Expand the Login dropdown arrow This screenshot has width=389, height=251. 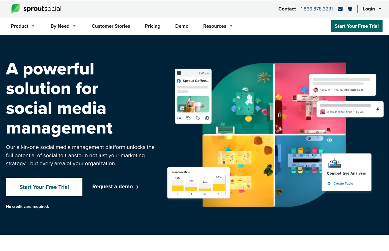pyautogui.click(x=380, y=9)
